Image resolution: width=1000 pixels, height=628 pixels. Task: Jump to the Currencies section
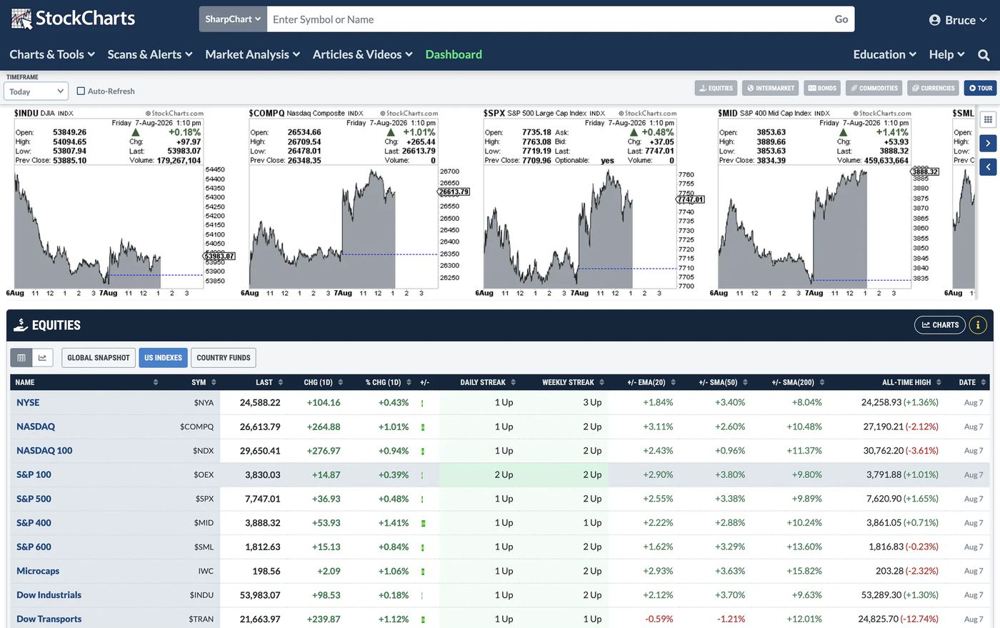[x=934, y=88]
